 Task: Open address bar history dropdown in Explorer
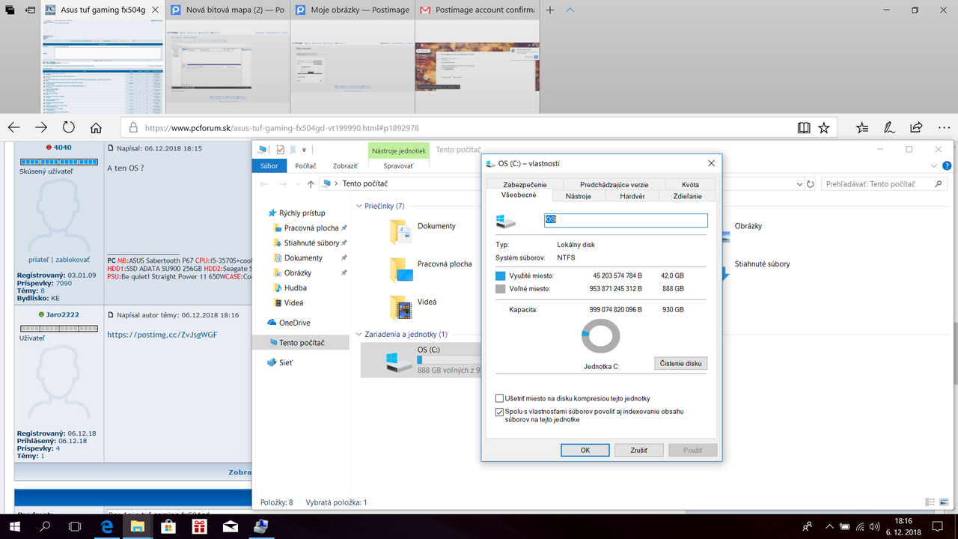(x=798, y=183)
